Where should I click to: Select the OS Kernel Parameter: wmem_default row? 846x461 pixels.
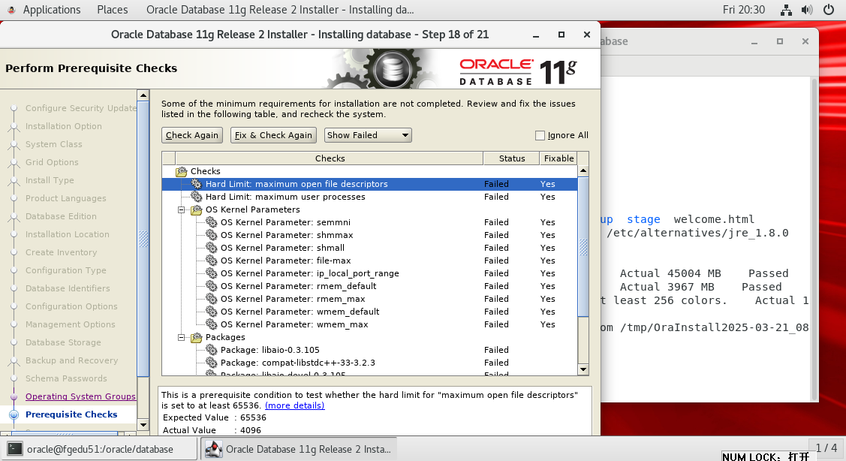coord(369,312)
